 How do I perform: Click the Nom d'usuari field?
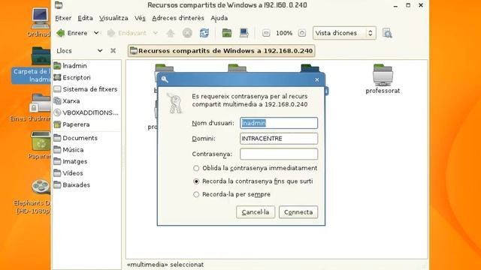pyautogui.click(x=279, y=123)
